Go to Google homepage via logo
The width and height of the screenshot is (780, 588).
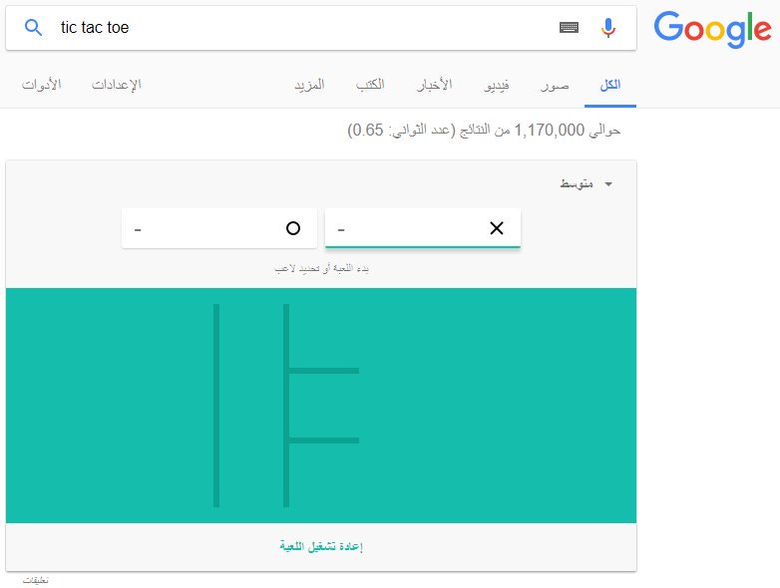(713, 30)
